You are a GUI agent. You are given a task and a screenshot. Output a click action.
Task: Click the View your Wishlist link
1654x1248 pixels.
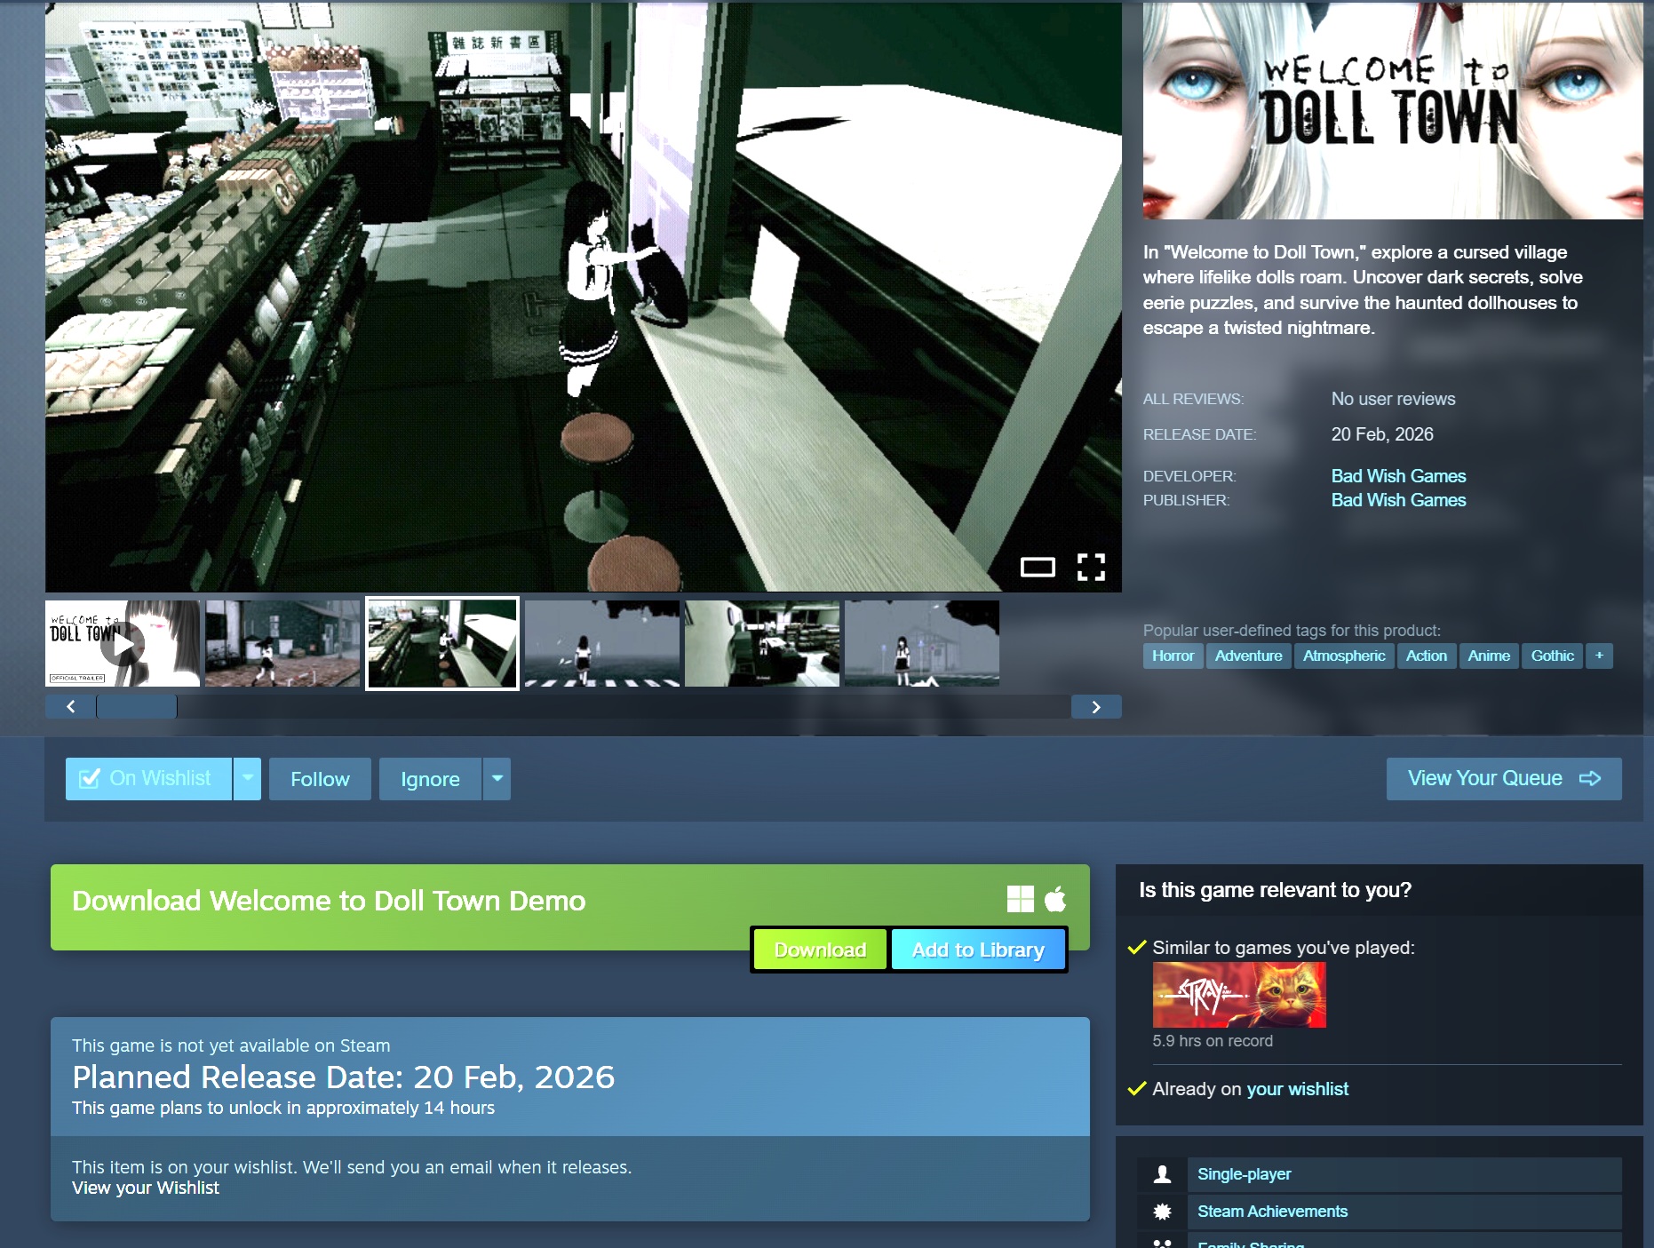click(146, 1188)
